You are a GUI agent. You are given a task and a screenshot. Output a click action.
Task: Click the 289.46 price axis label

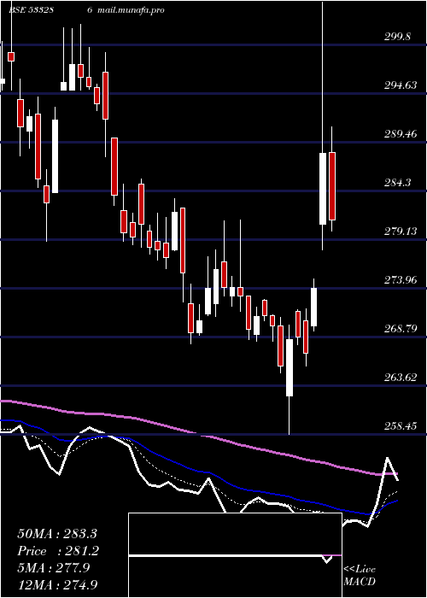(400, 134)
